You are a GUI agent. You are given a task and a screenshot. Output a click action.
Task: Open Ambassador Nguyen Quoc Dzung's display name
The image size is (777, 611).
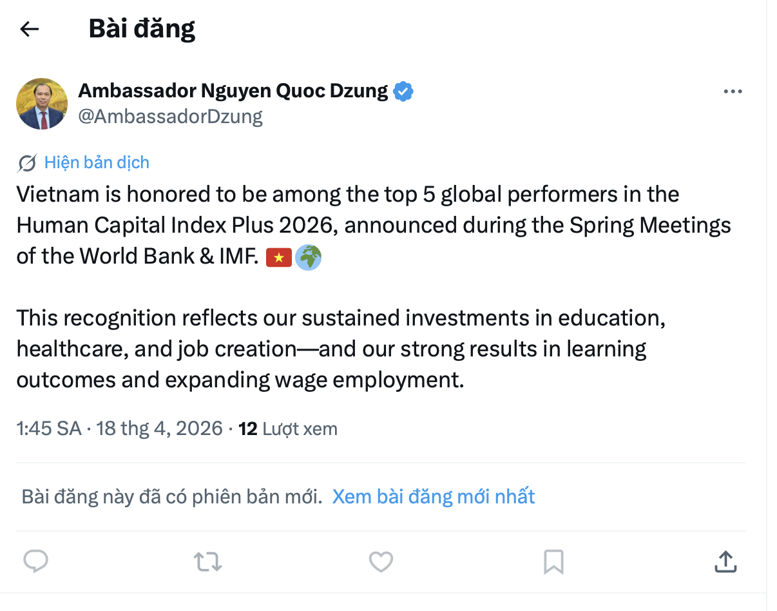point(233,92)
